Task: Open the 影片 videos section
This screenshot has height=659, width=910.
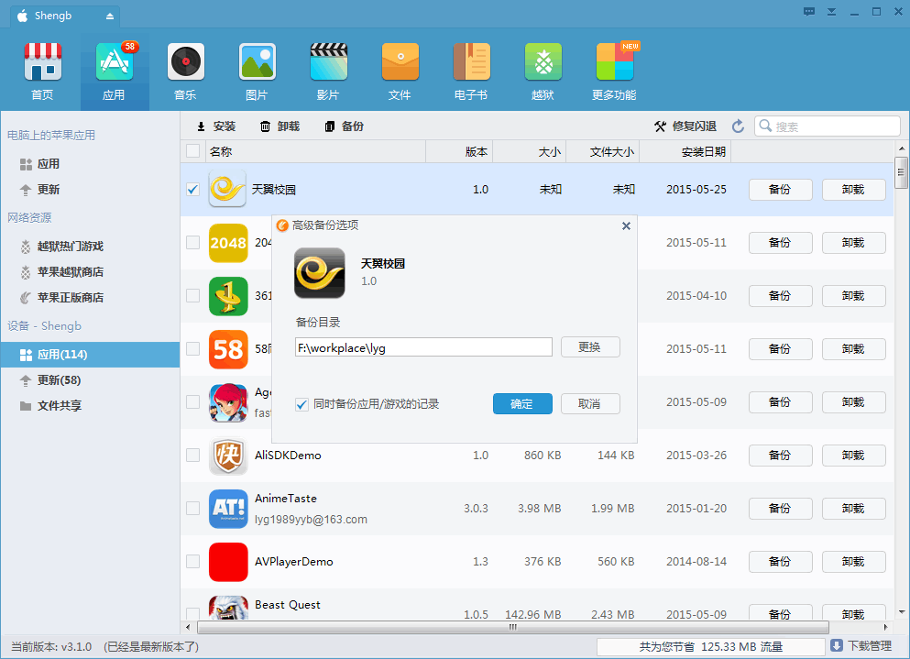Action: (328, 71)
